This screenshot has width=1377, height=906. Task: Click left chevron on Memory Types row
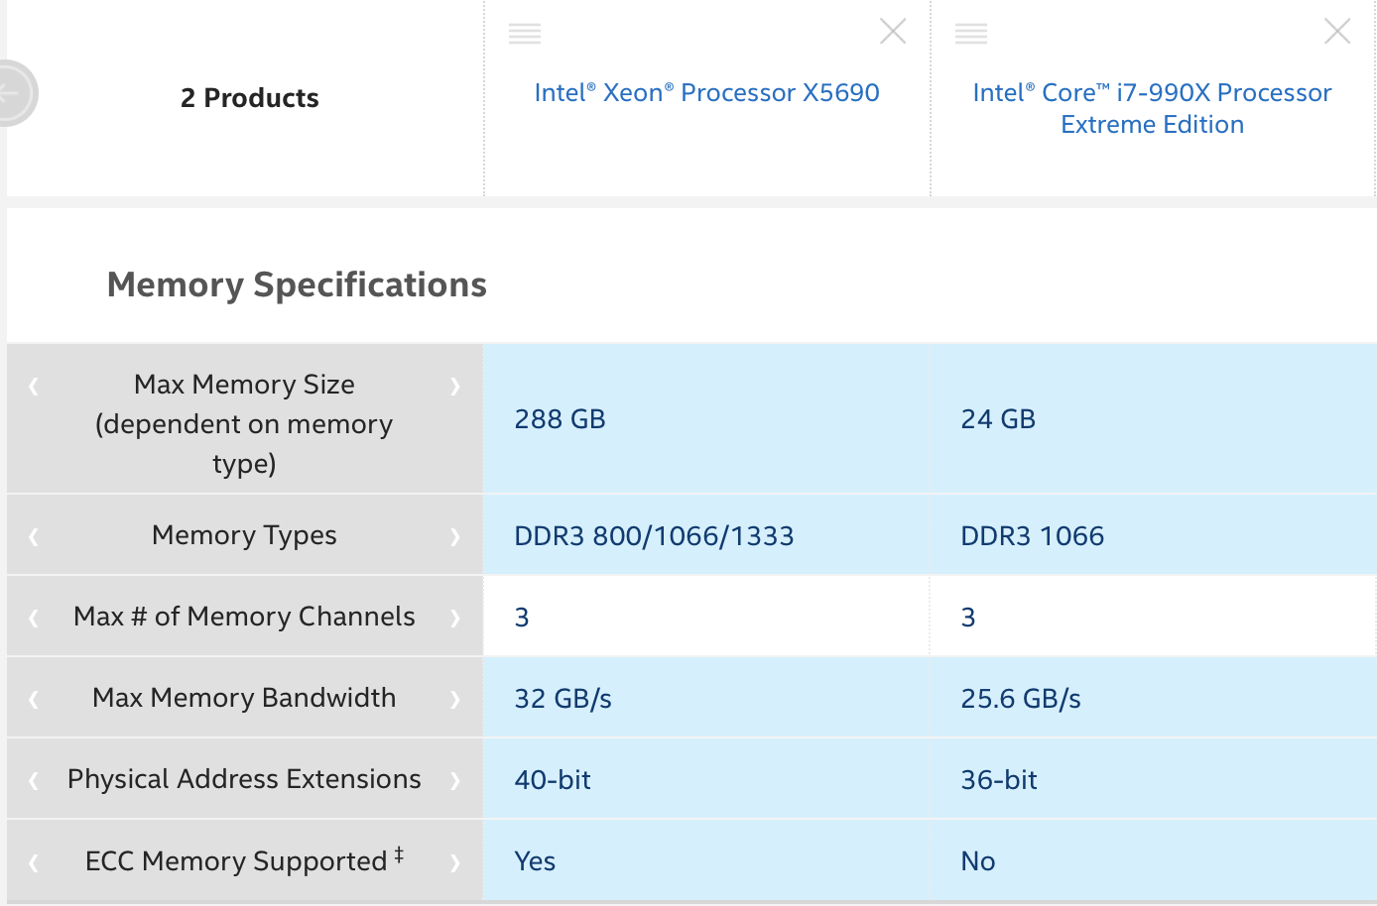[x=34, y=536]
